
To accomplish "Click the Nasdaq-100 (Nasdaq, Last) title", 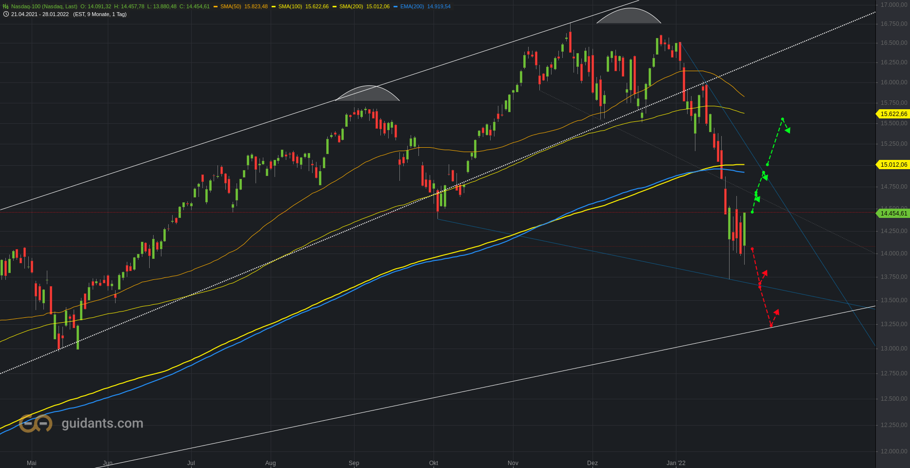I will click(44, 6).
